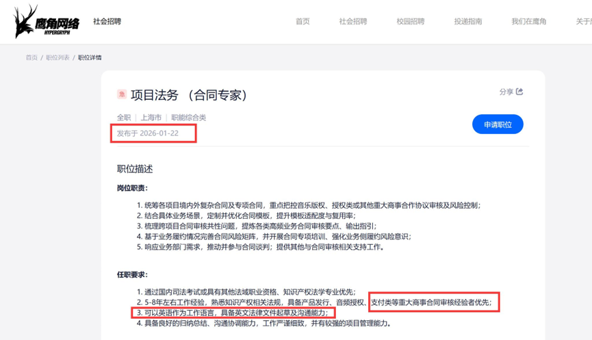Open 我们在鹰角 section
The width and height of the screenshot is (592, 340).
click(528, 21)
